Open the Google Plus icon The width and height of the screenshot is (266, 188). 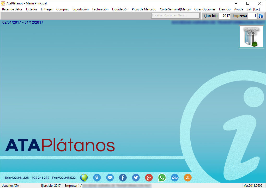pos(149,178)
